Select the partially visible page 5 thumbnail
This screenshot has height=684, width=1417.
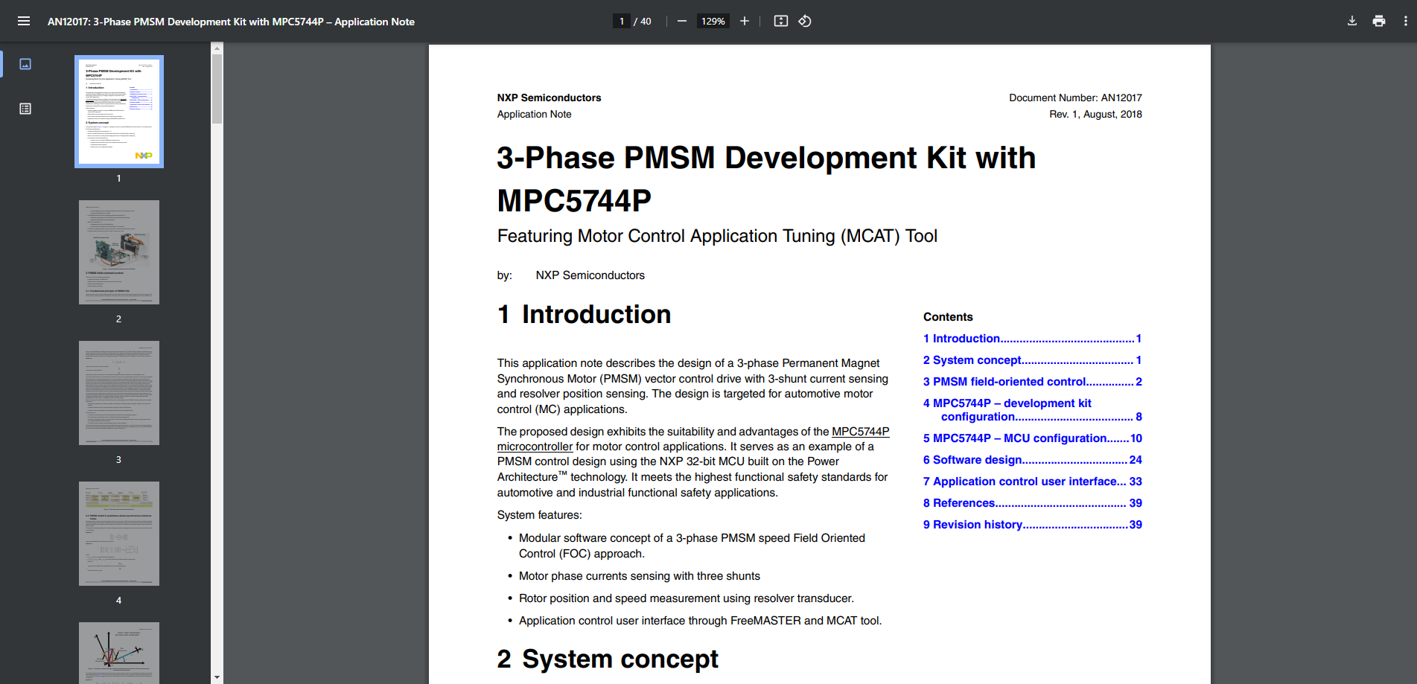coord(119,653)
